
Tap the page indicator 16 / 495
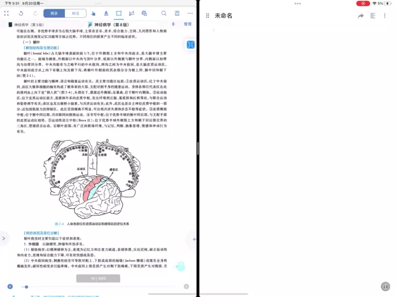(98, 278)
